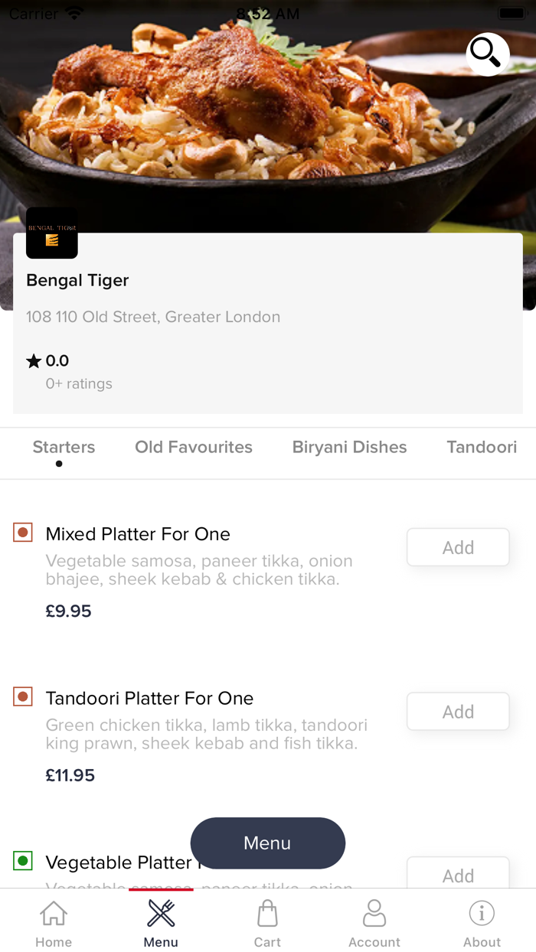Tap the Wi-Fi icon in the status bar
The image size is (536, 952).
pyautogui.click(x=74, y=11)
